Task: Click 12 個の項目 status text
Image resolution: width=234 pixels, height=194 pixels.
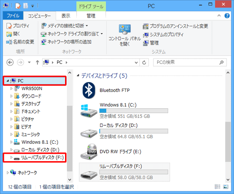Action: tap(20, 187)
